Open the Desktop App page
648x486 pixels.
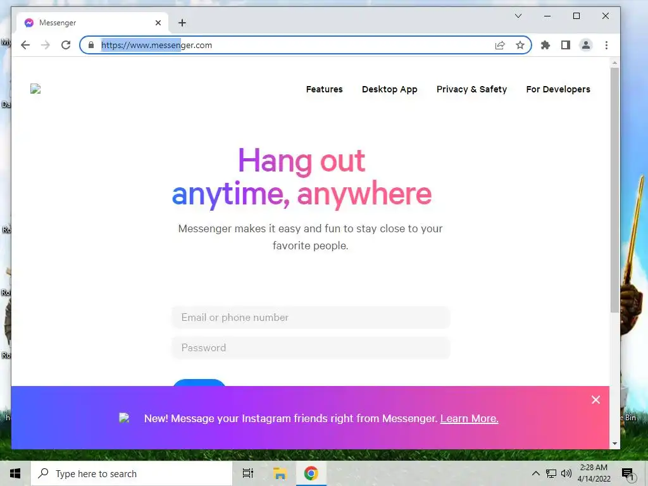point(390,89)
